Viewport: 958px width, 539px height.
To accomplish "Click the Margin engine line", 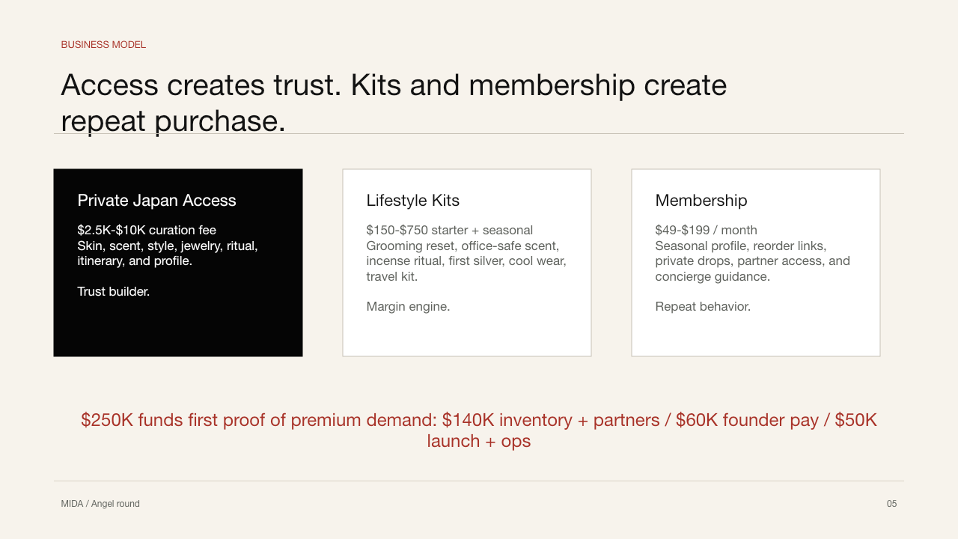I will [x=408, y=306].
